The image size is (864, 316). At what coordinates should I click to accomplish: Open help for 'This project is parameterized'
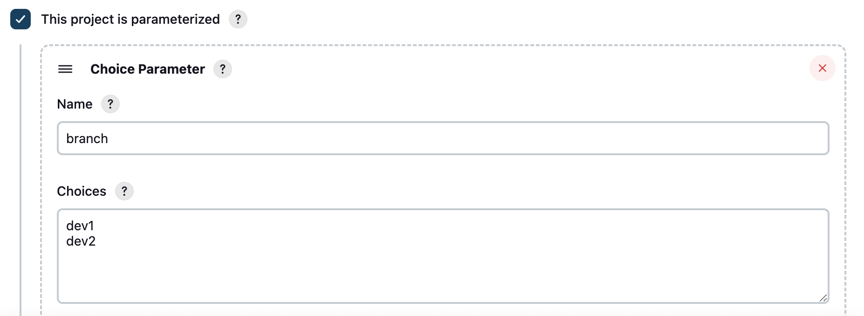(238, 19)
